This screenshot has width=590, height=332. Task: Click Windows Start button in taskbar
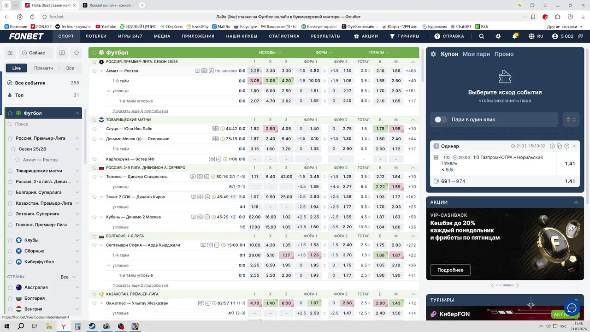click(x=7, y=326)
